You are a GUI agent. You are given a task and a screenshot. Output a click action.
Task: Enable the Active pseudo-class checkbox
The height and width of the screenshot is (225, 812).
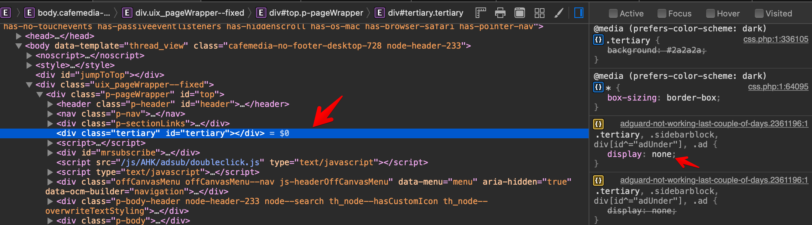click(x=613, y=13)
